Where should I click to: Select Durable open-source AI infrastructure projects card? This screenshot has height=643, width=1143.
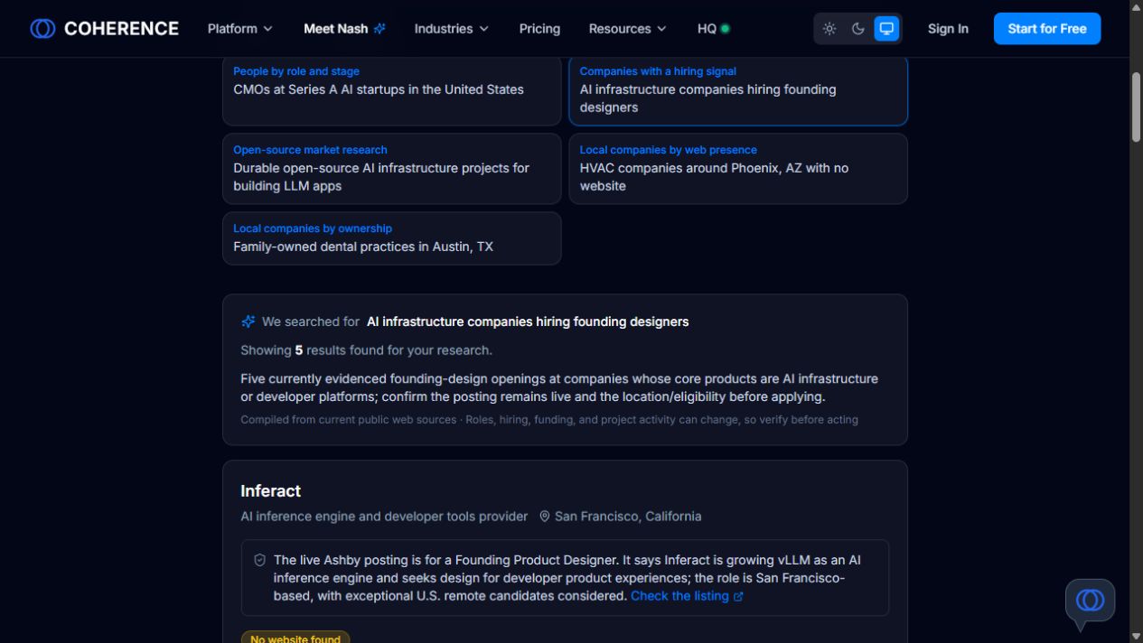(391, 169)
